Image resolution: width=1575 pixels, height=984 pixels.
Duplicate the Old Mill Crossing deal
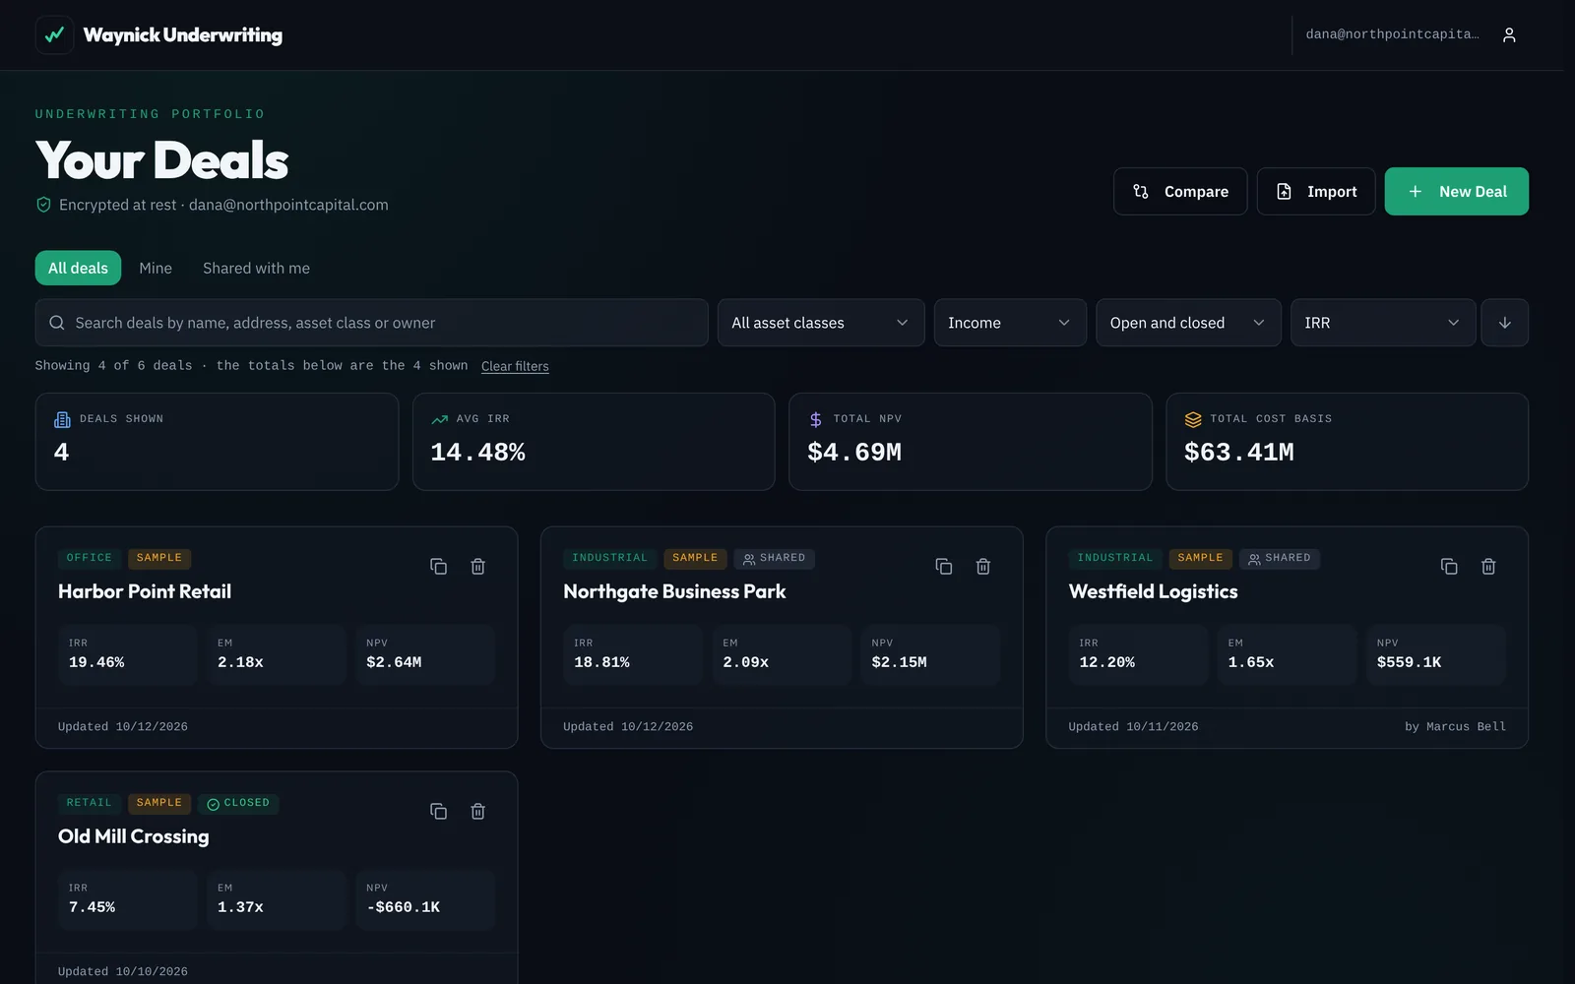(439, 812)
